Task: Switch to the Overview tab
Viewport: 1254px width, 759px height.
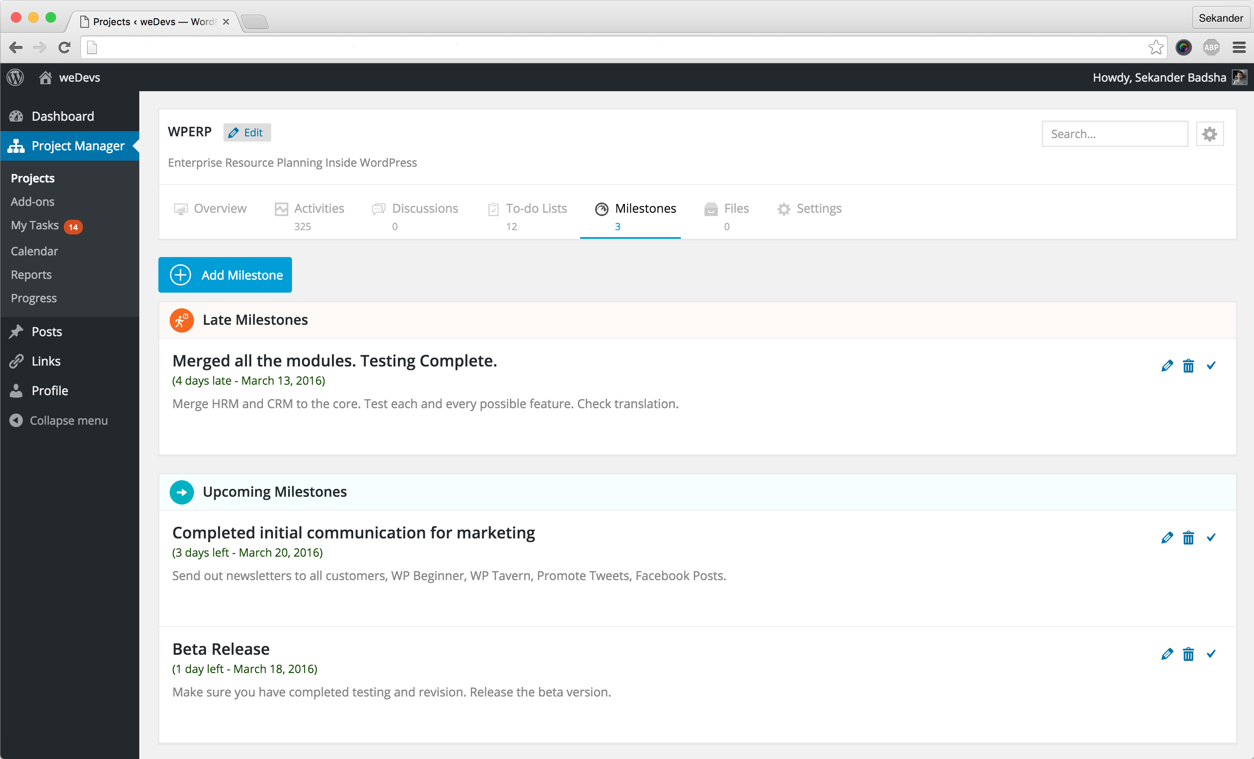Action: (210, 209)
